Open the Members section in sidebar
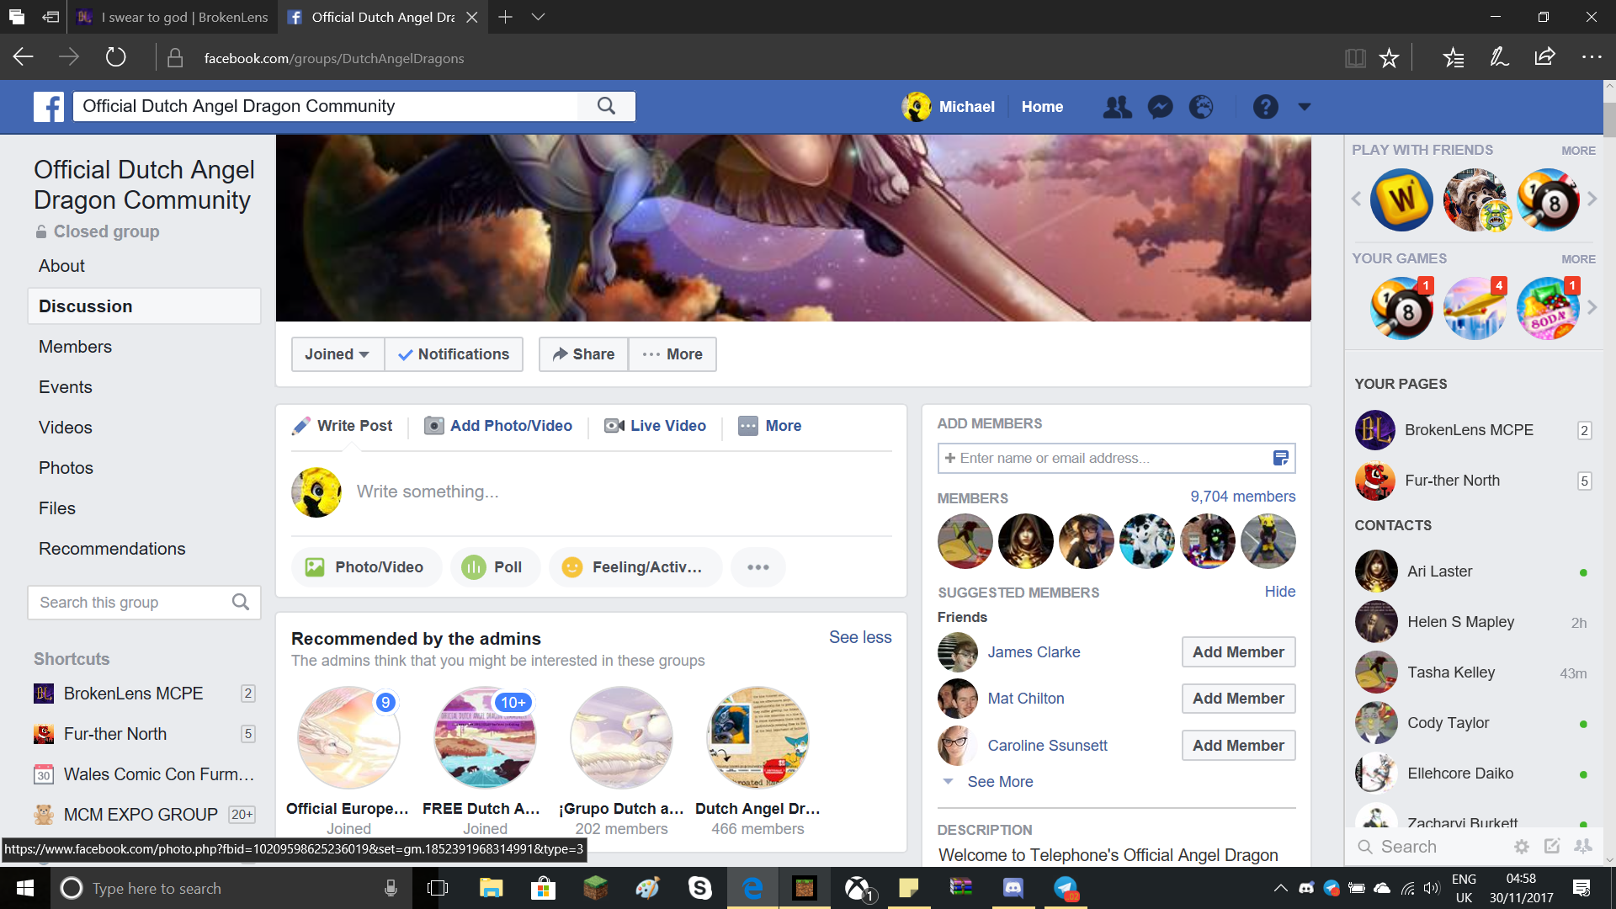1616x909 pixels. pos(75,347)
